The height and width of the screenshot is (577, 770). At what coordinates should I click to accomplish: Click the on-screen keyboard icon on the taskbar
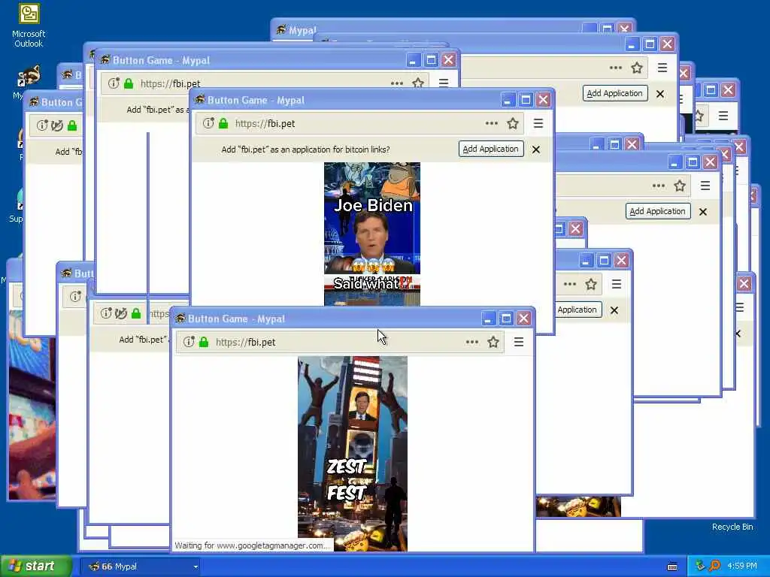pos(672,566)
